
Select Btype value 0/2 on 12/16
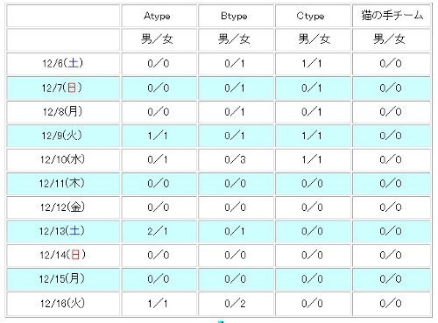pyautogui.click(x=236, y=304)
